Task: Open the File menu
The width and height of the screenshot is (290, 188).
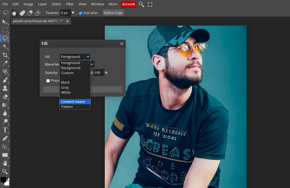Action: 5,4
